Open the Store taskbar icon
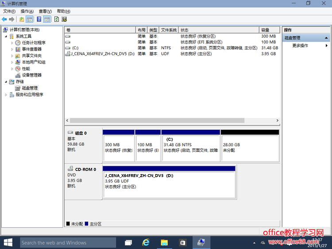This screenshot has width=332, height=249. (182, 243)
